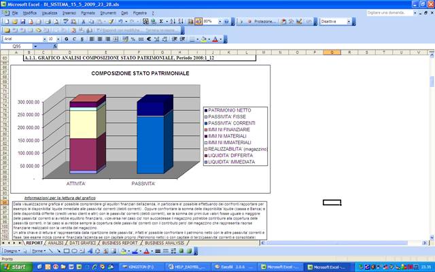Image resolution: width=435 pixels, height=272 pixels.
Task: Open the font color dropdown arrow
Action: (220, 39)
